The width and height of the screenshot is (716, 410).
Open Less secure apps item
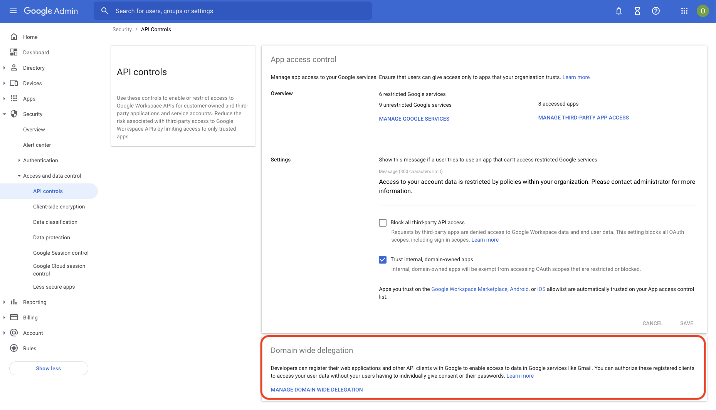(54, 287)
